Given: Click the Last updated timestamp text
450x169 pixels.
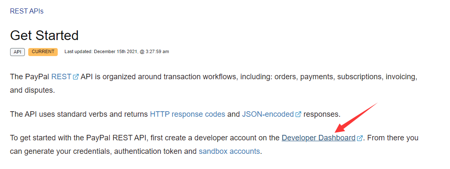Looking at the screenshot, I should [117, 52].
